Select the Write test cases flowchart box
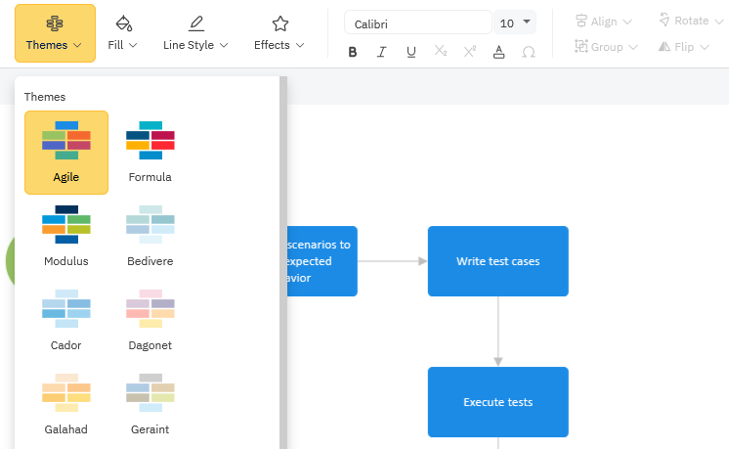Image resolution: width=729 pixels, height=449 pixels. click(x=497, y=261)
